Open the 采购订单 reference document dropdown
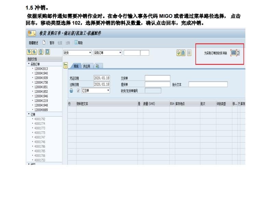Viewport: 270px width, 198px height. click(x=120, y=53)
